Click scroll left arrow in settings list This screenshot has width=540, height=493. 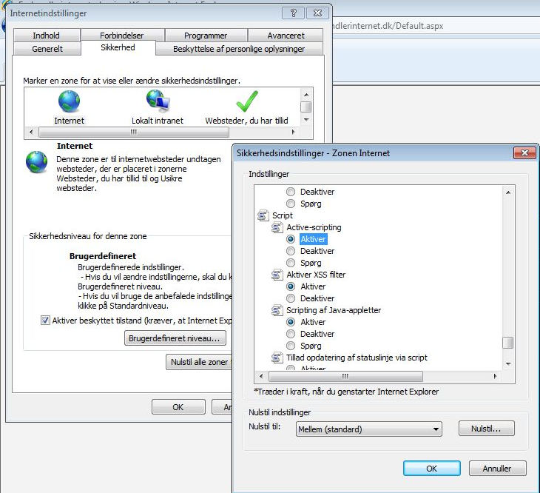pos(261,376)
